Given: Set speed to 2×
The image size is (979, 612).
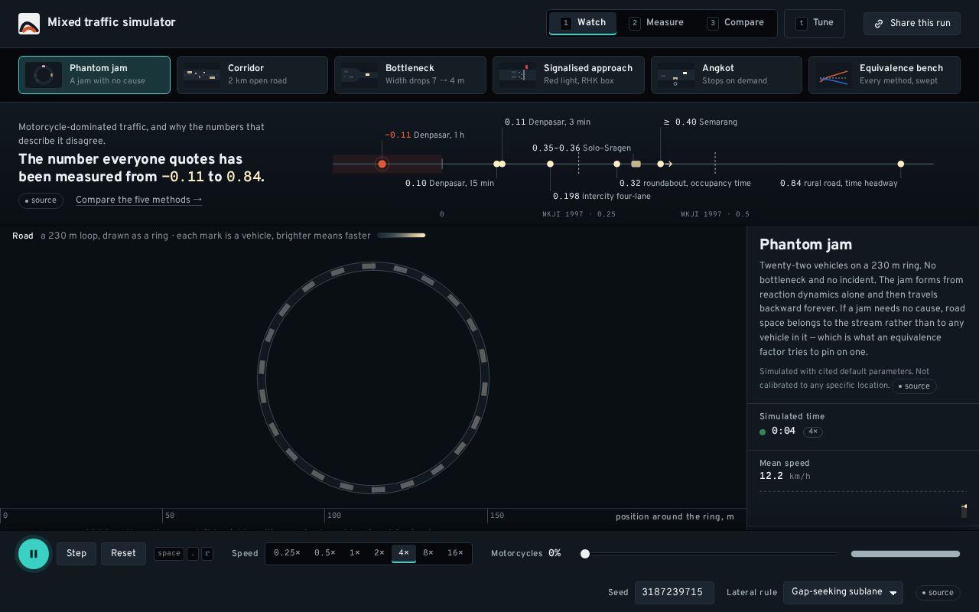Looking at the screenshot, I should [x=379, y=553].
